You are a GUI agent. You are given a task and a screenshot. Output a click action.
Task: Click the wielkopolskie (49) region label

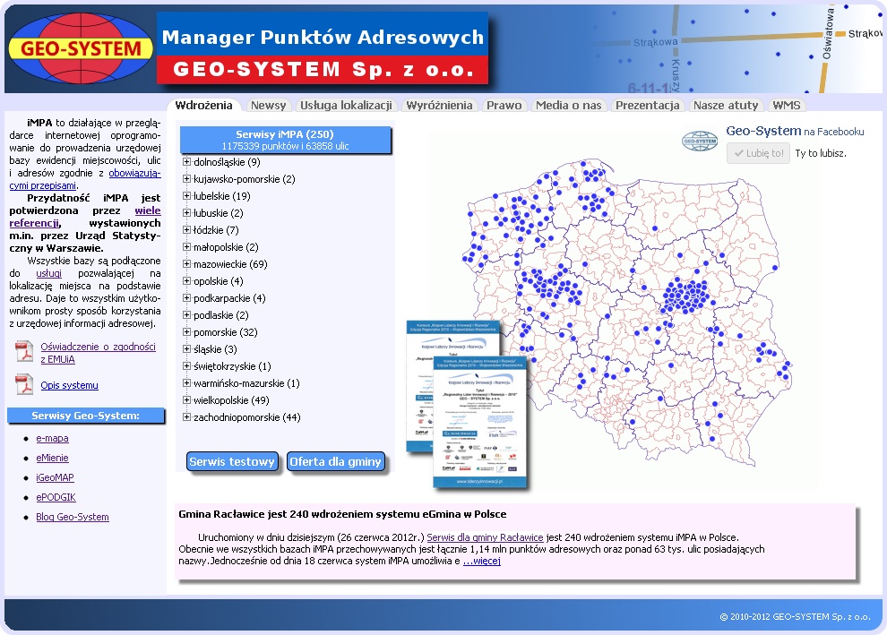[231, 400]
